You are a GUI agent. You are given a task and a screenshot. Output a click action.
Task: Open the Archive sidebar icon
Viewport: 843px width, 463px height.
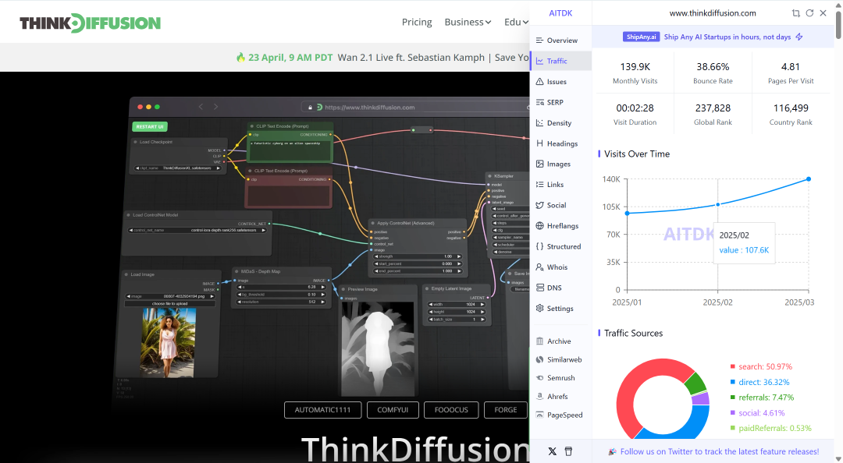pos(539,341)
